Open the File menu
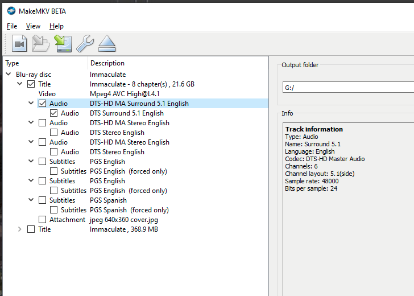The height and width of the screenshot is (296, 414). [x=12, y=26]
